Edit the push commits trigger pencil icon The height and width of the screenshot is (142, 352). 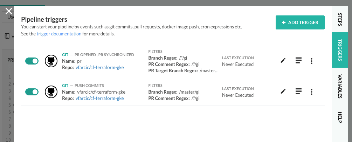[283, 92]
